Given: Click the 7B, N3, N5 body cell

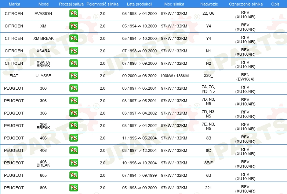Looking at the screenshot, I should coord(208,101).
